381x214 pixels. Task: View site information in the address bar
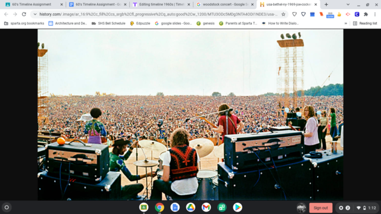[x=35, y=14]
